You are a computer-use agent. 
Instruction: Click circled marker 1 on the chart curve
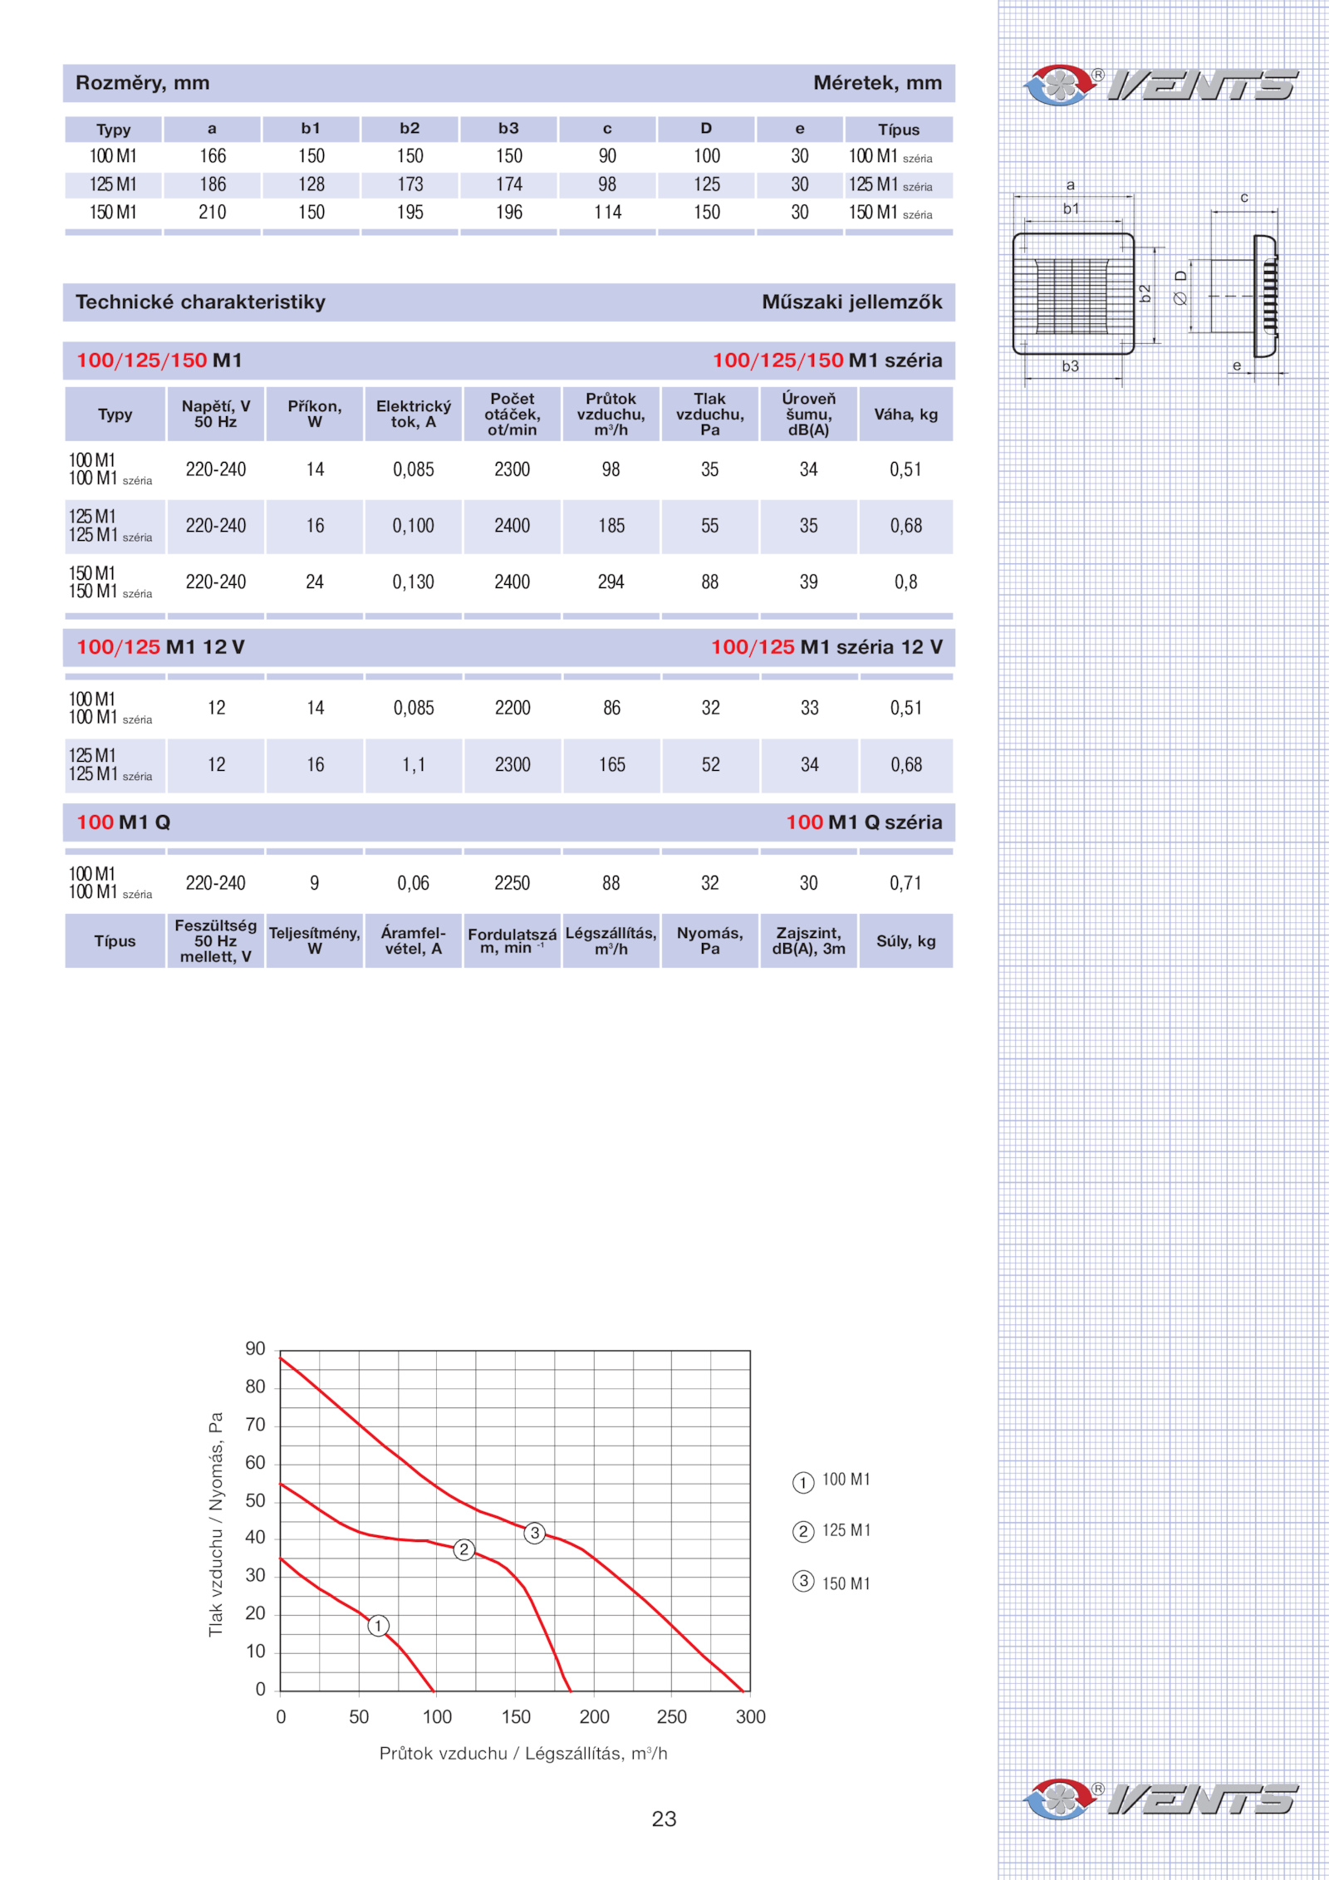tap(378, 1625)
